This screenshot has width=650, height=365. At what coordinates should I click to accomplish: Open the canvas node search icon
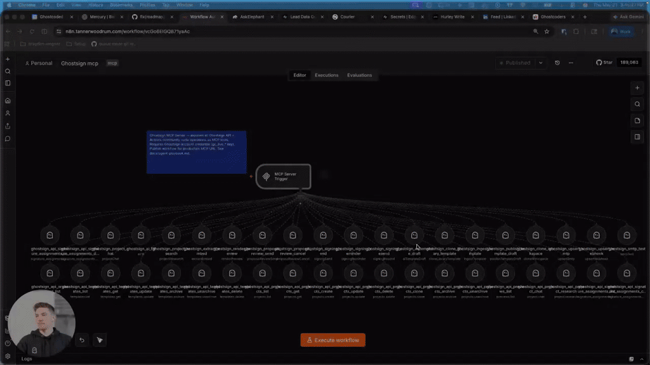[x=637, y=105]
